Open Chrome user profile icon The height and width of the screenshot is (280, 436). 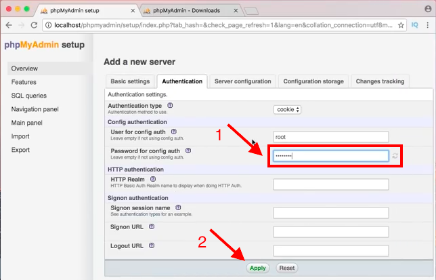click(x=428, y=9)
